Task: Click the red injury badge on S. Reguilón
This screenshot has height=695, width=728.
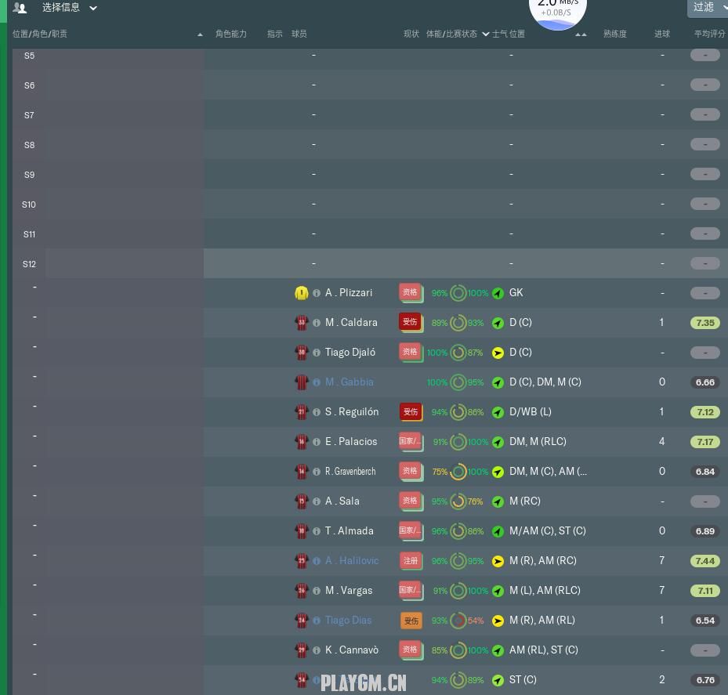Action: (x=411, y=412)
